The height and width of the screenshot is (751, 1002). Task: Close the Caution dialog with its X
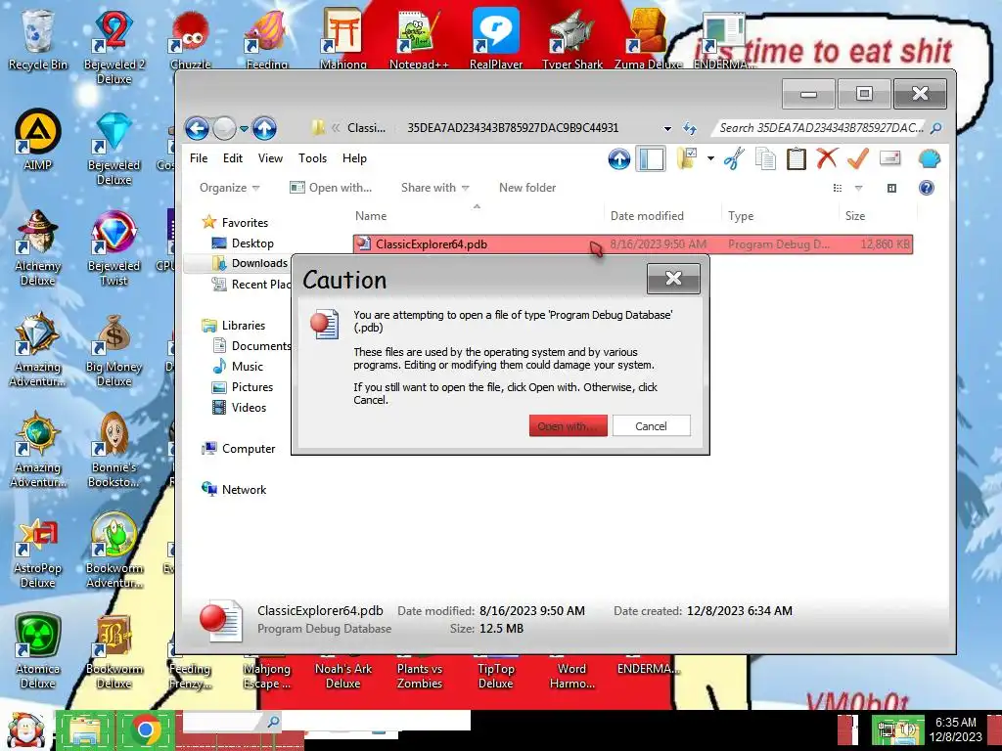(673, 279)
